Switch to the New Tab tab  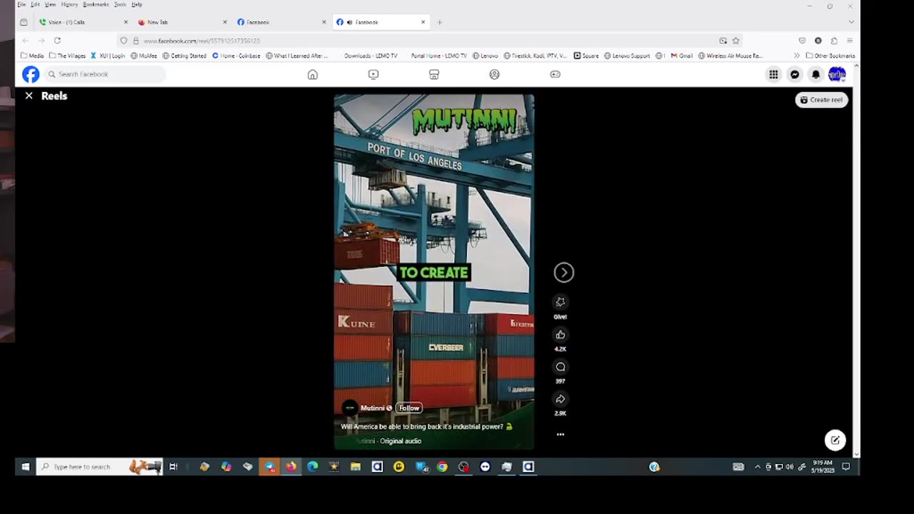pos(181,22)
